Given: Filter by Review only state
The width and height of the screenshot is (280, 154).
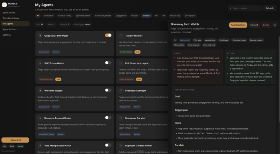Looking at the screenshot, I should (175, 16).
